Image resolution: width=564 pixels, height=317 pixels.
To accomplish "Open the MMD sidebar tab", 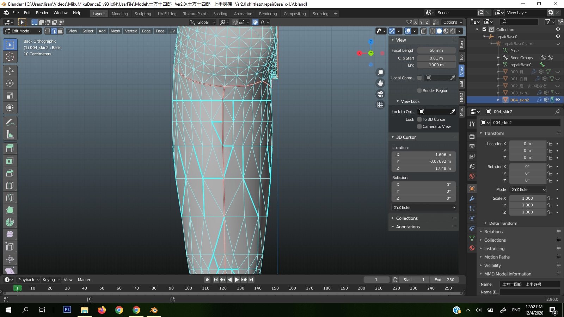I will 461,98.
